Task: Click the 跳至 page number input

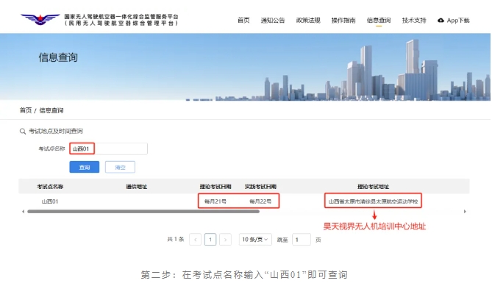Action: pyautogui.click(x=302, y=240)
